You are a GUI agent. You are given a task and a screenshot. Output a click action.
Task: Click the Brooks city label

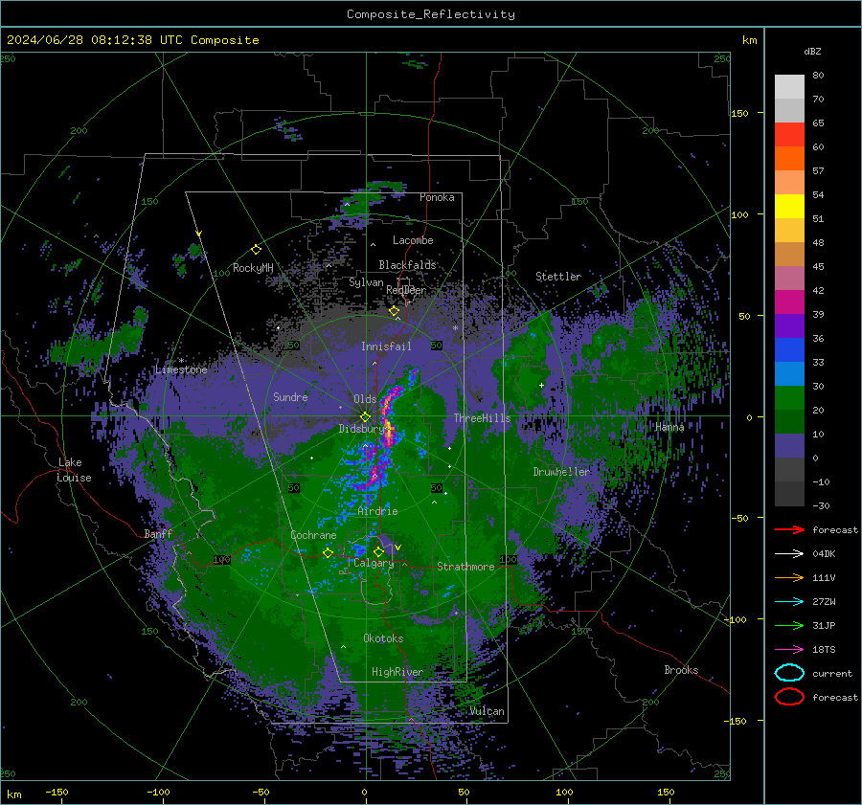point(681,670)
